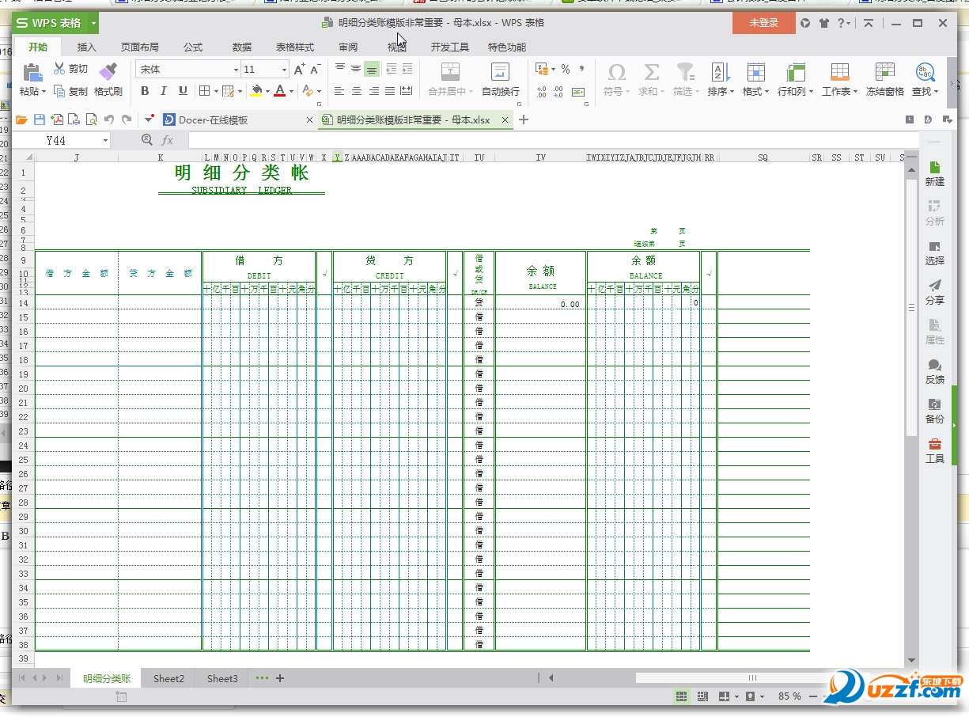The image size is (969, 717).
Task: Expand the quick access toolbar customize arrow
Action: pyautogui.click(x=150, y=119)
